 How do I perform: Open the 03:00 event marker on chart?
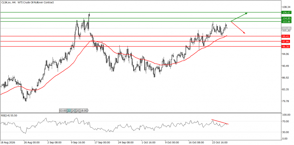[63, 111]
